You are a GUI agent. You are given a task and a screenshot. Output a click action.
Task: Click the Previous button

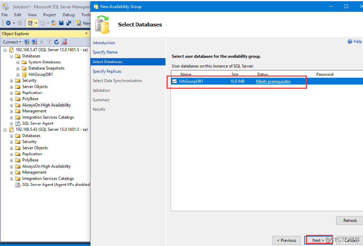tap(287, 240)
